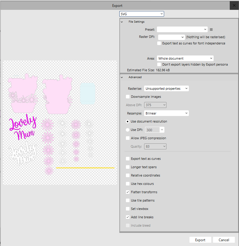This screenshot has height=246, width=239.
Task: Enable Relative coordinates checkbox
Action: tap(128, 175)
